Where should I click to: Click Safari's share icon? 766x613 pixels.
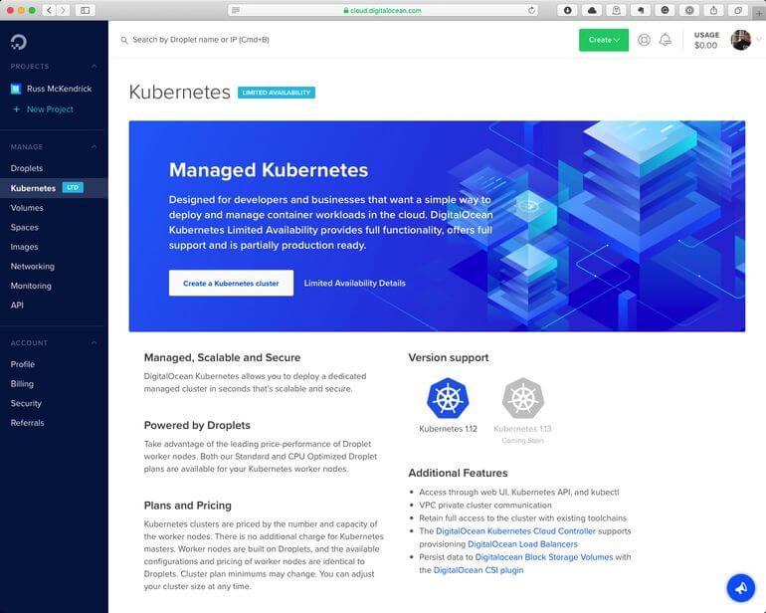[x=713, y=10]
